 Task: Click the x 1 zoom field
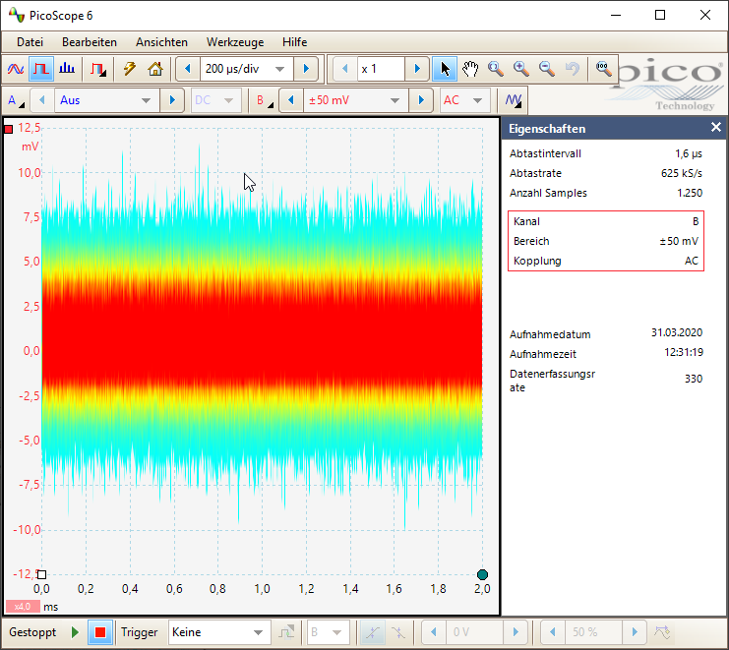[381, 69]
